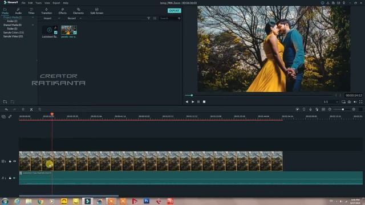Click the undo arrow icon
The height and width of the screenshot is (205, 365).
(x=6, y=109)
